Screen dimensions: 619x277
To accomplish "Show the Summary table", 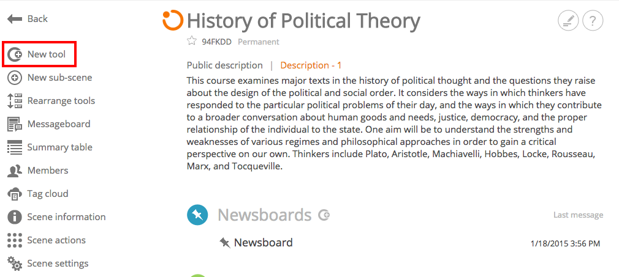I will tap(50, 147).
